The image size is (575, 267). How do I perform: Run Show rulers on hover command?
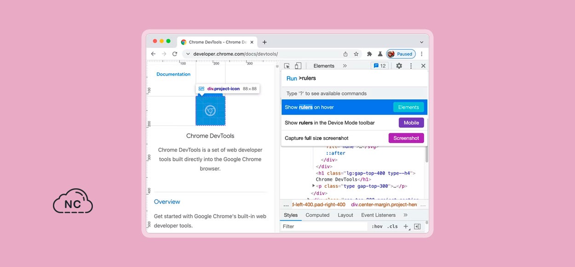tap(354, 107)
